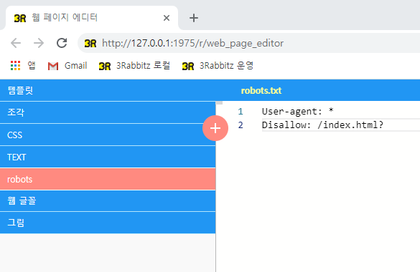Image resolution: width=420 pixels, height=272 pixels.
Task: Open the TEXT sidebar section
Action: pos(108,157)
